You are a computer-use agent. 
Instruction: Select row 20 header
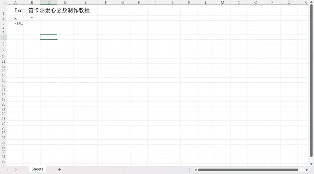pyautogui.click(x=3, y=104)
